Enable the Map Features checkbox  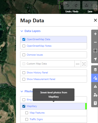tap(27, 113)
